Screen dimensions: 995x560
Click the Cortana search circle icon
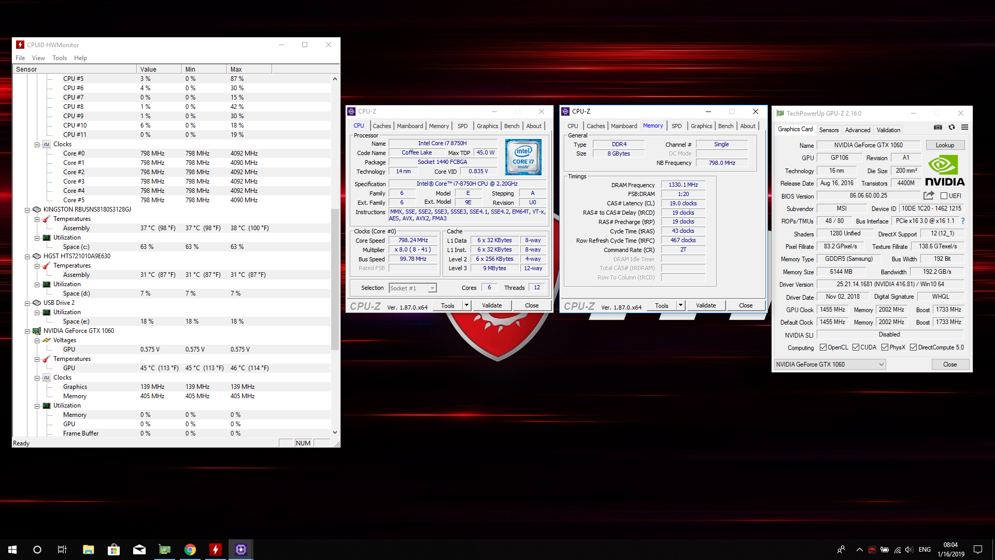tap(37, 550)
